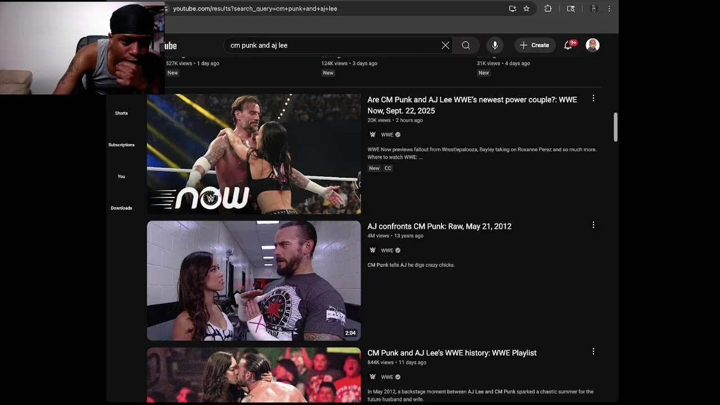Click the WWE channel name under the WWE Now video
Image resolution: width=720 pixels, height=405 pixels.
coord(387,134)
